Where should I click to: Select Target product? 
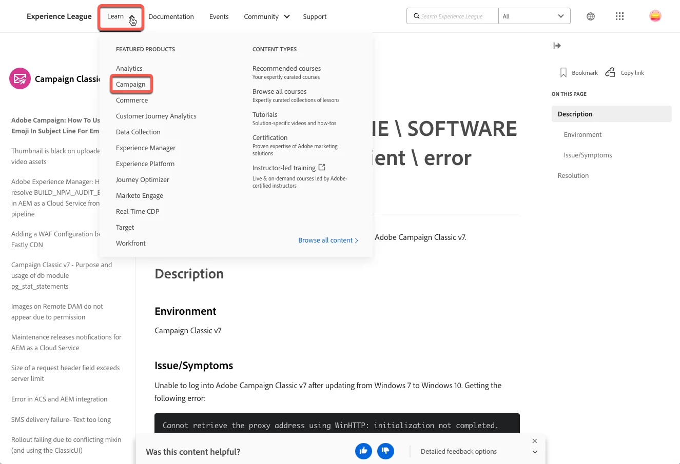(x=125, y=227)
